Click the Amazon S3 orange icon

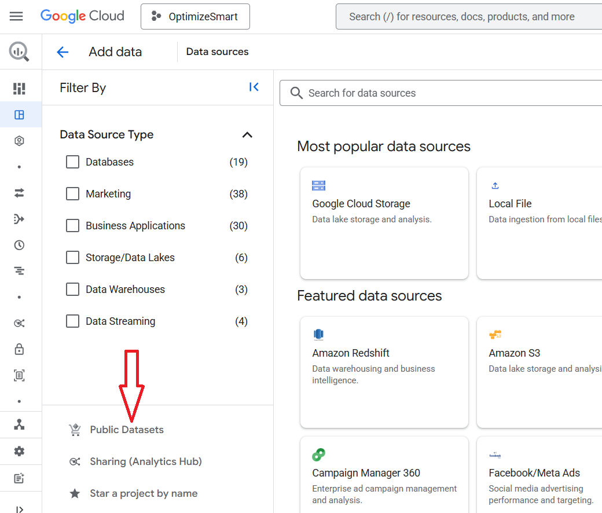(495, 335)
